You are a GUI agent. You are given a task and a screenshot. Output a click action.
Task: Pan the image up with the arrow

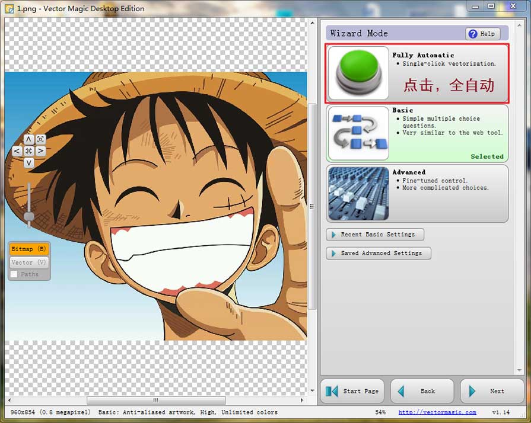coord(28,139)
